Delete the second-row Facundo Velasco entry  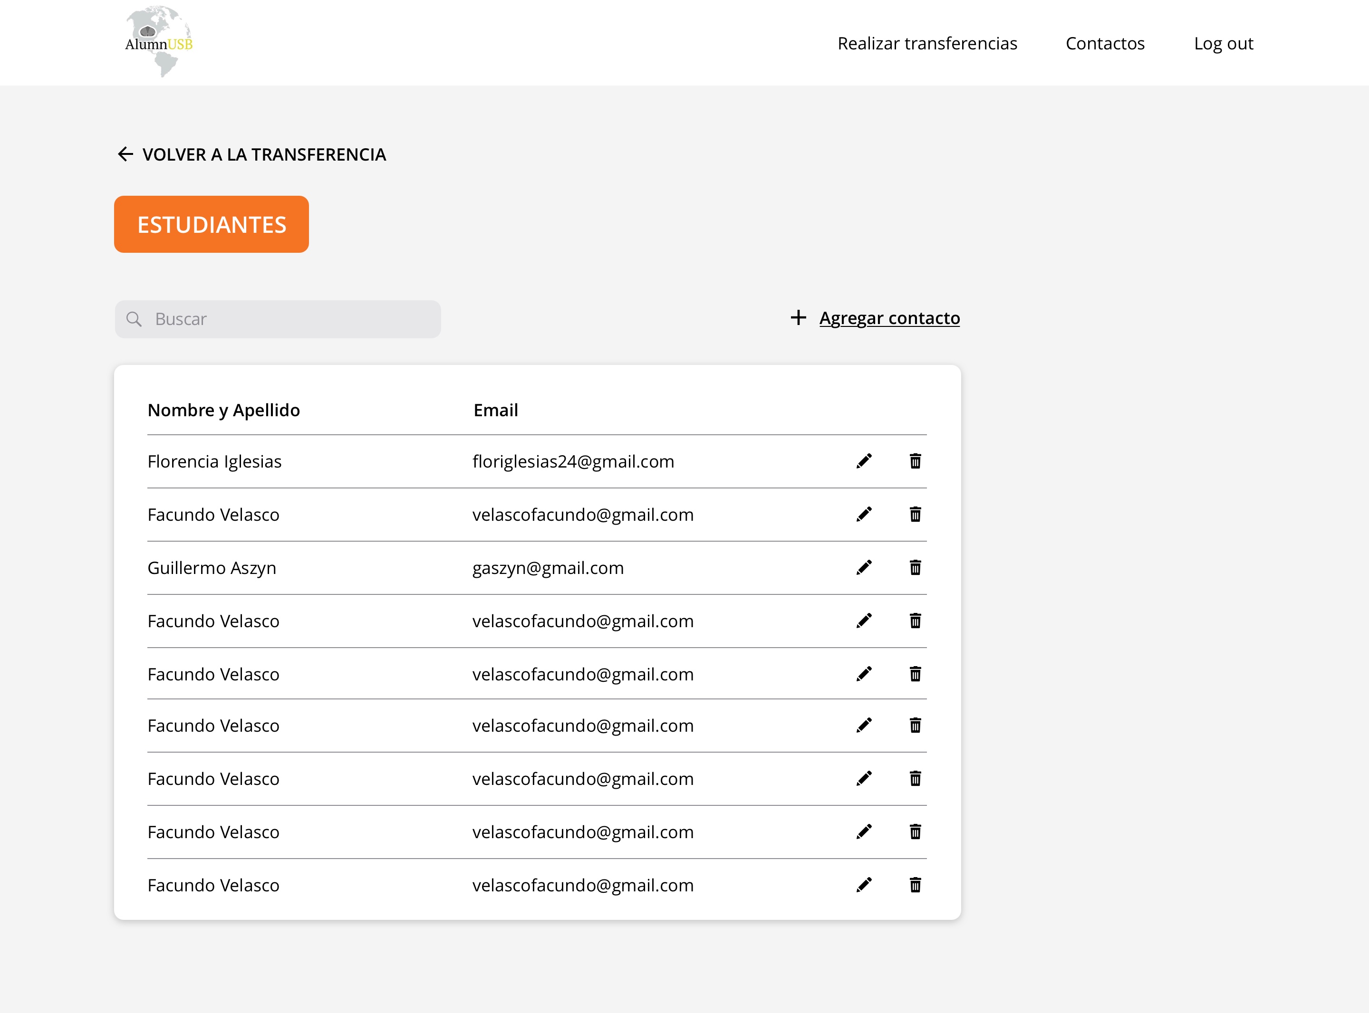click(x=915, y=515)
